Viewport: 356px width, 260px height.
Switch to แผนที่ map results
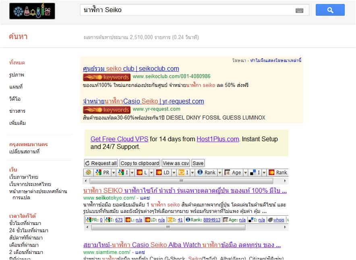(x=16, y=87)
